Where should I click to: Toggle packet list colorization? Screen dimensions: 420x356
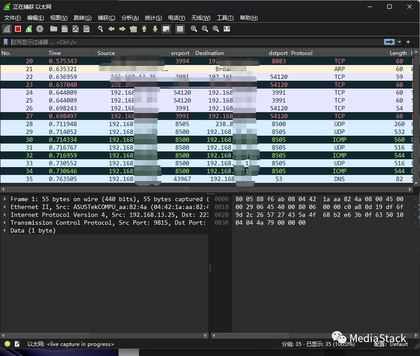click(179, 29)
